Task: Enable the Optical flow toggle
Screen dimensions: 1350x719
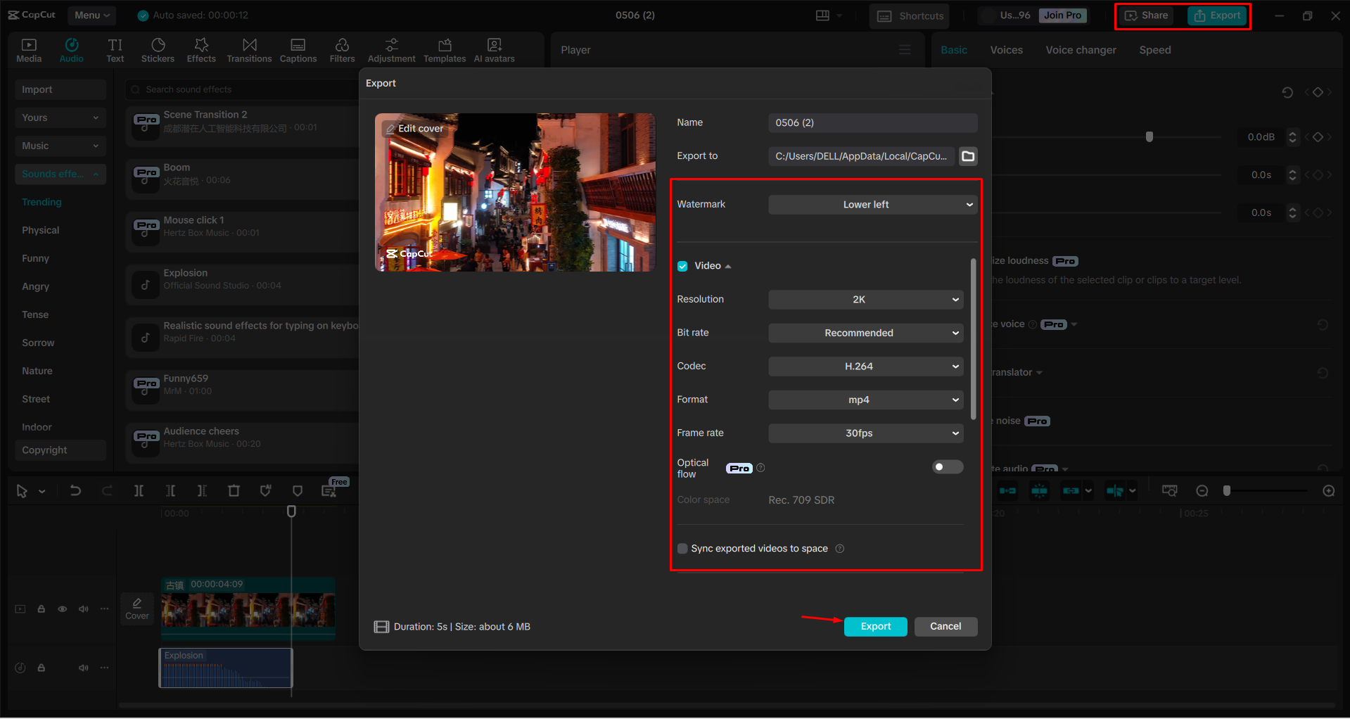Action: click(x=947, y=466)
